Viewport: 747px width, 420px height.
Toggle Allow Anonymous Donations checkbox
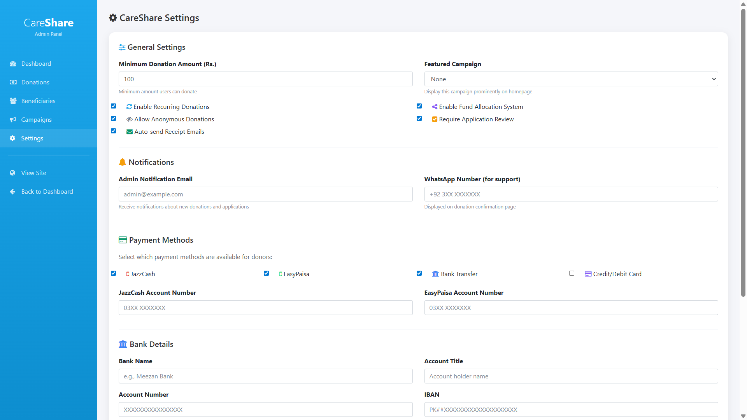pos(114,119)
